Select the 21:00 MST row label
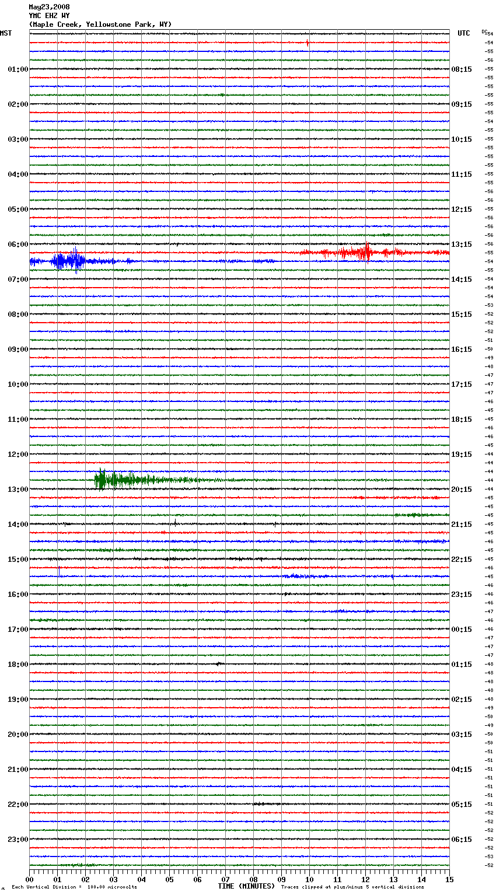This screenshot has height=895, width=496. click(18, 770)
